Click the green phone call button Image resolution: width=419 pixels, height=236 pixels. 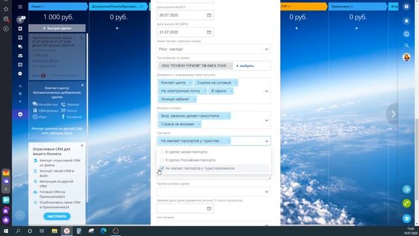407,203
